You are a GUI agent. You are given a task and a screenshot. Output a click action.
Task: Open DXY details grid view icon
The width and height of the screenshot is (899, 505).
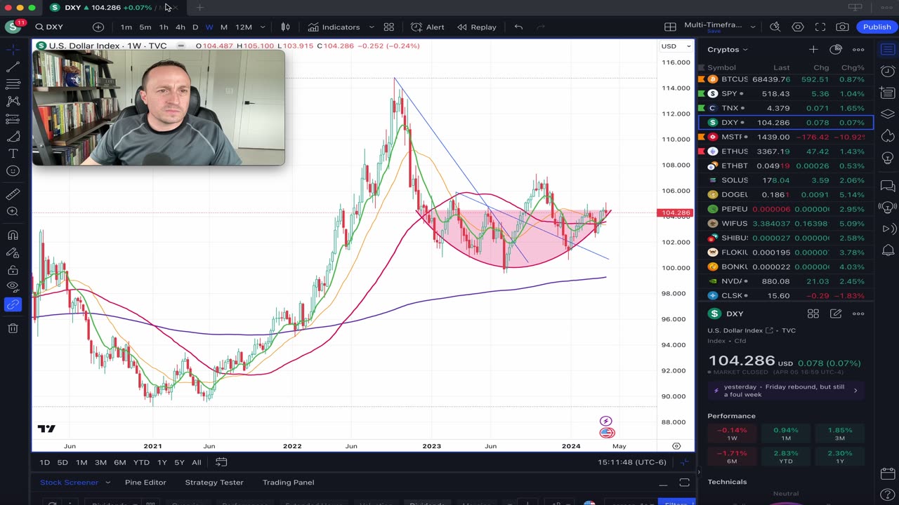pos(813,314)
